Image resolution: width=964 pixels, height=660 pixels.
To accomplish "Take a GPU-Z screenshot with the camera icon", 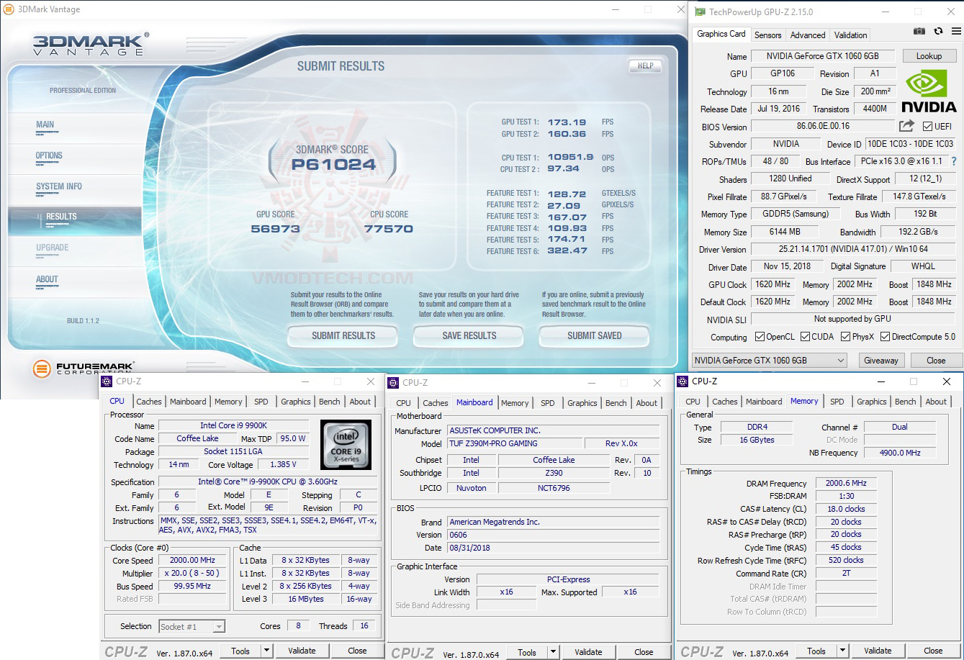I will pos(919,31).
